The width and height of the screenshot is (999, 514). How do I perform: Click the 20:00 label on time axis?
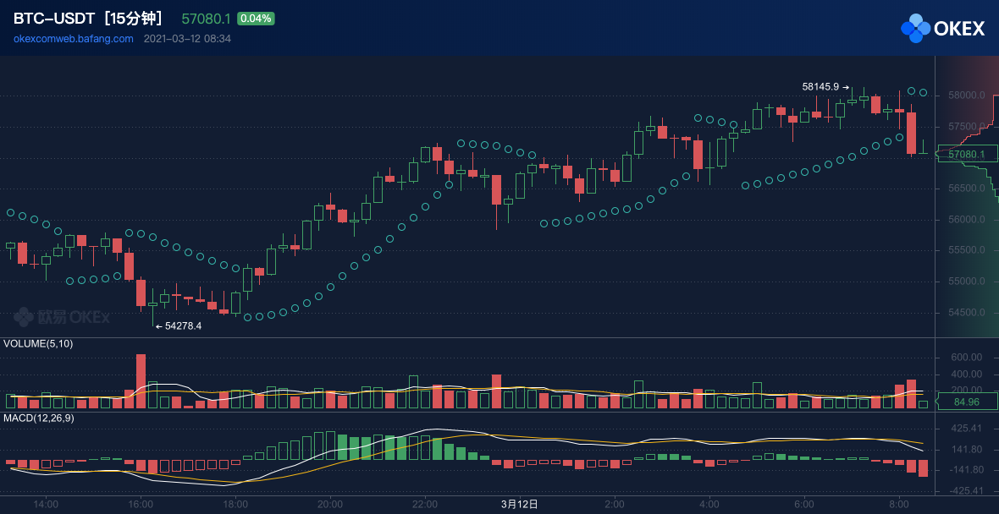329,504
